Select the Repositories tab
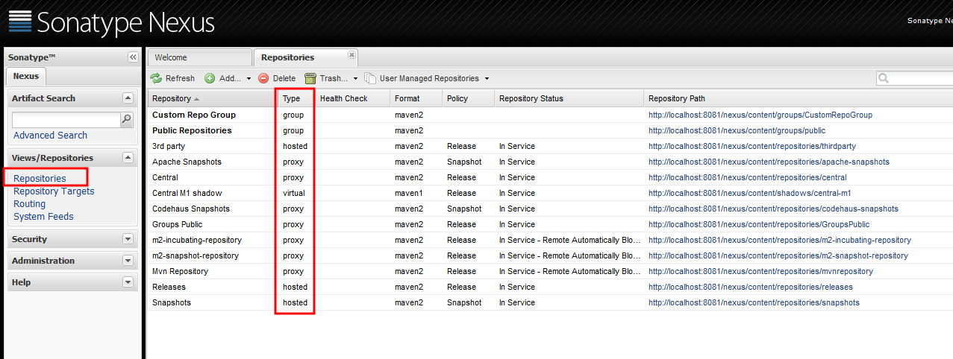This screenshot has height=359, width=953. coord(305,57)
